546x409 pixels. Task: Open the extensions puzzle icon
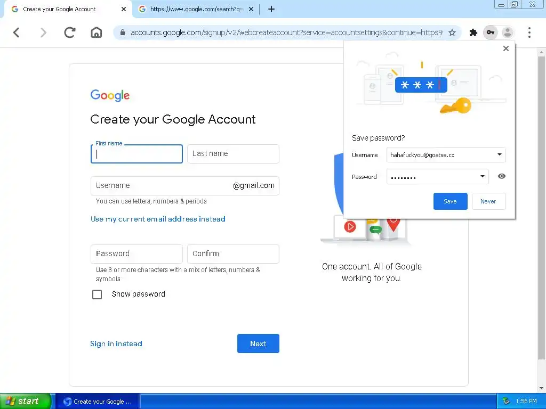pos(473,32)
